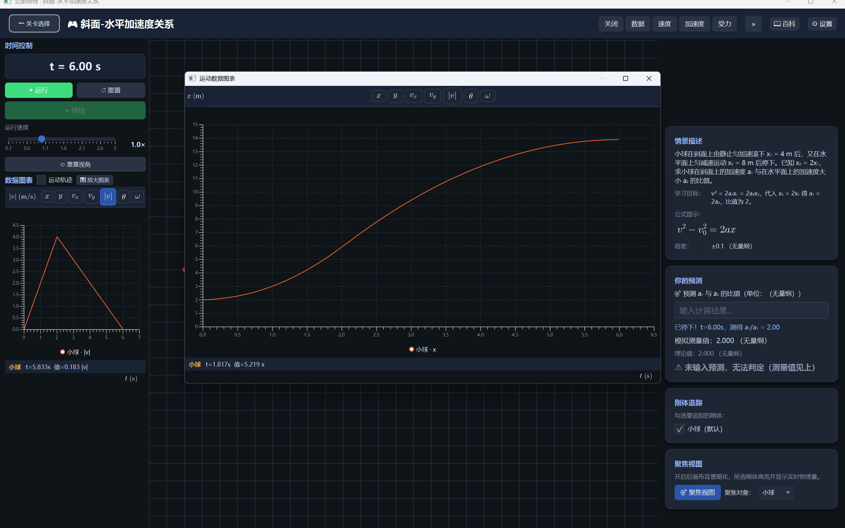Screen dimensions: 845x528
Task: Click the 小球 · |v| legend in left chart
Action: click(75, 352)
